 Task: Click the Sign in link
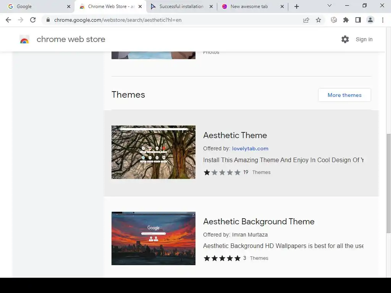(364, 39)
